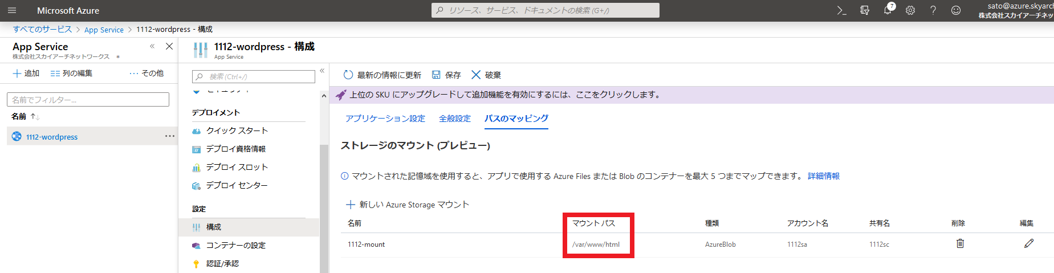The width and height of the screenshot is (1054, 273).
Task: Open 列の編集 column editor
Action: click(x=71, y=73)
